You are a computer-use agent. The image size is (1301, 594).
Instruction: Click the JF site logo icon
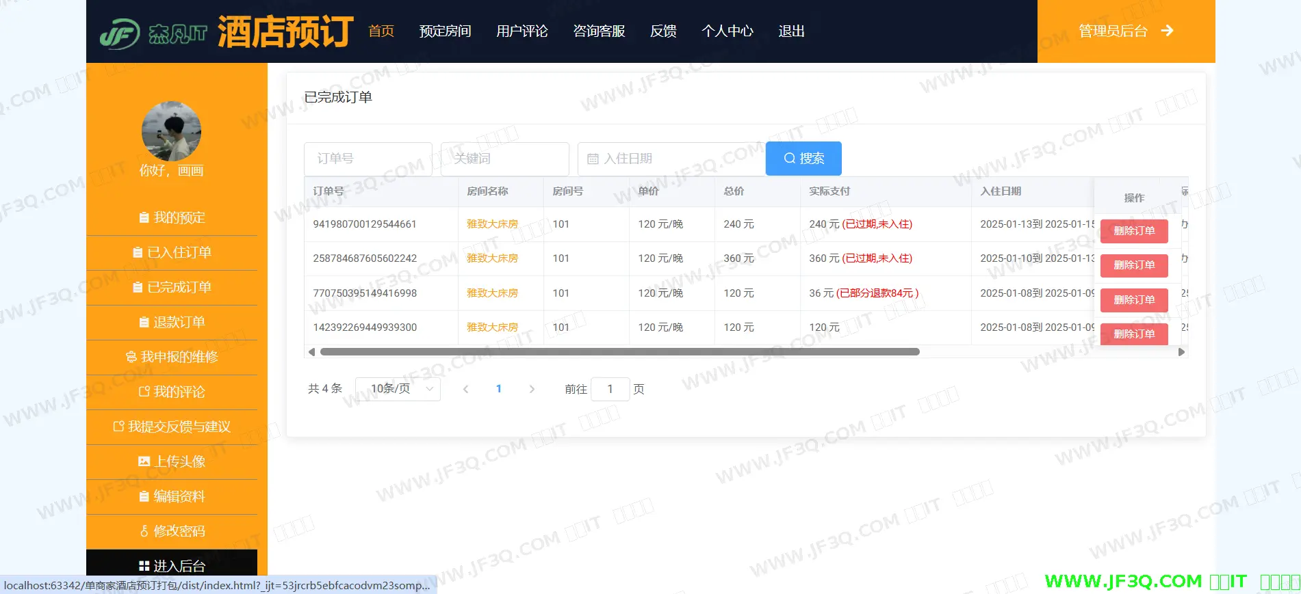point(120,32)
